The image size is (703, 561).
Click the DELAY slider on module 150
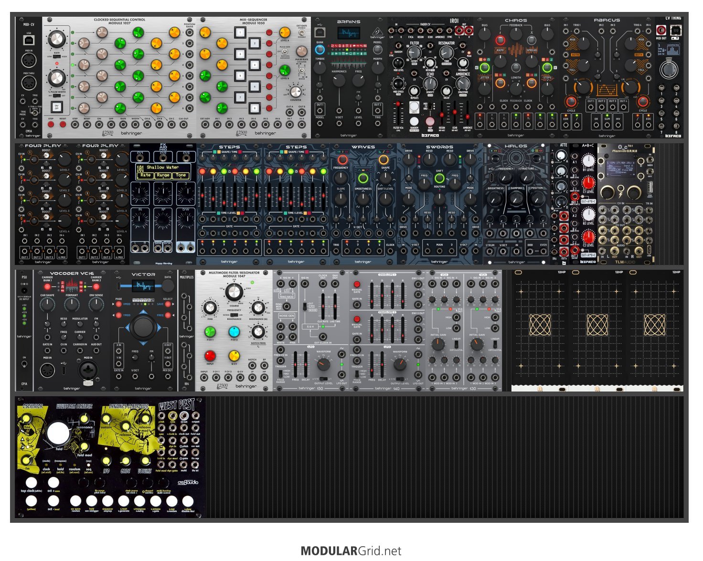pyautogui.click(x=306, y=365)
